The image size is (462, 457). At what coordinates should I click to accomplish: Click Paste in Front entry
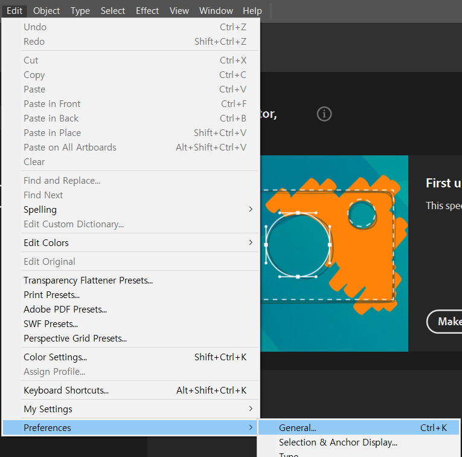[131, 104]
